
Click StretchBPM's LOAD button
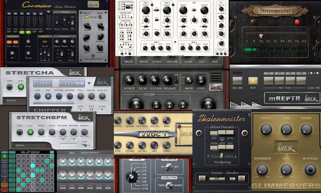[x=19, y=132]
